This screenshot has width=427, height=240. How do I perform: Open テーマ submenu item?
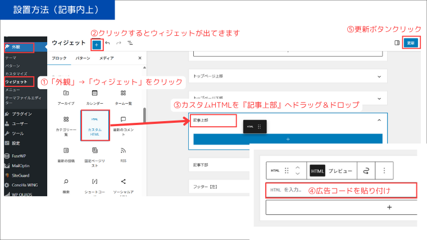point(11,58)
